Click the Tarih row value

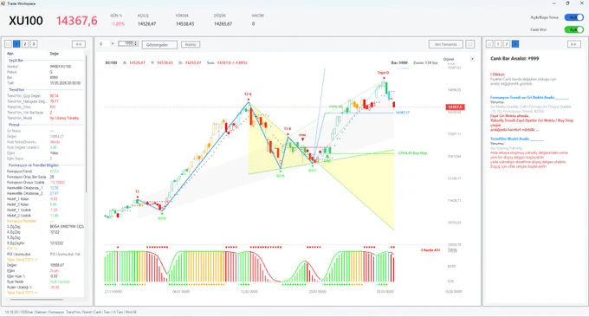tap(65, 83)
